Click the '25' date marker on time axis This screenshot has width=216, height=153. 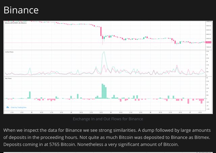(x=111, y=112)
